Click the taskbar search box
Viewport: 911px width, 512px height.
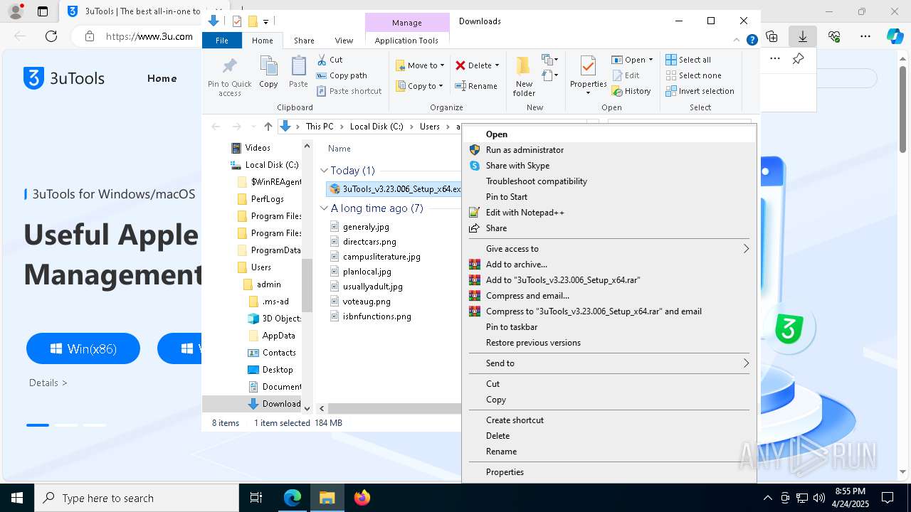click(x=137, y=498)
